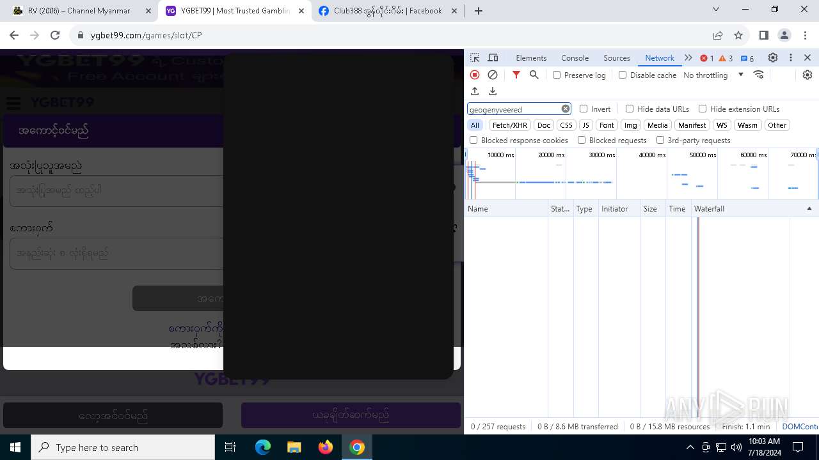Enable Disable cache checkbox

pyautogui.click(x=623, y=75)
